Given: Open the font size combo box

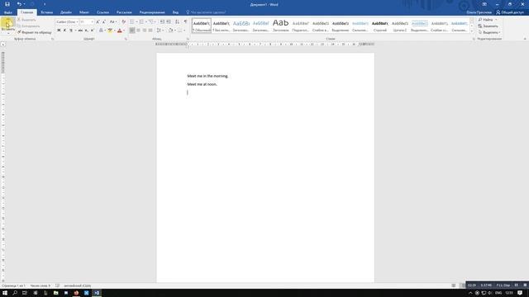Looking at the screenshot, I should tap(86, 21).
